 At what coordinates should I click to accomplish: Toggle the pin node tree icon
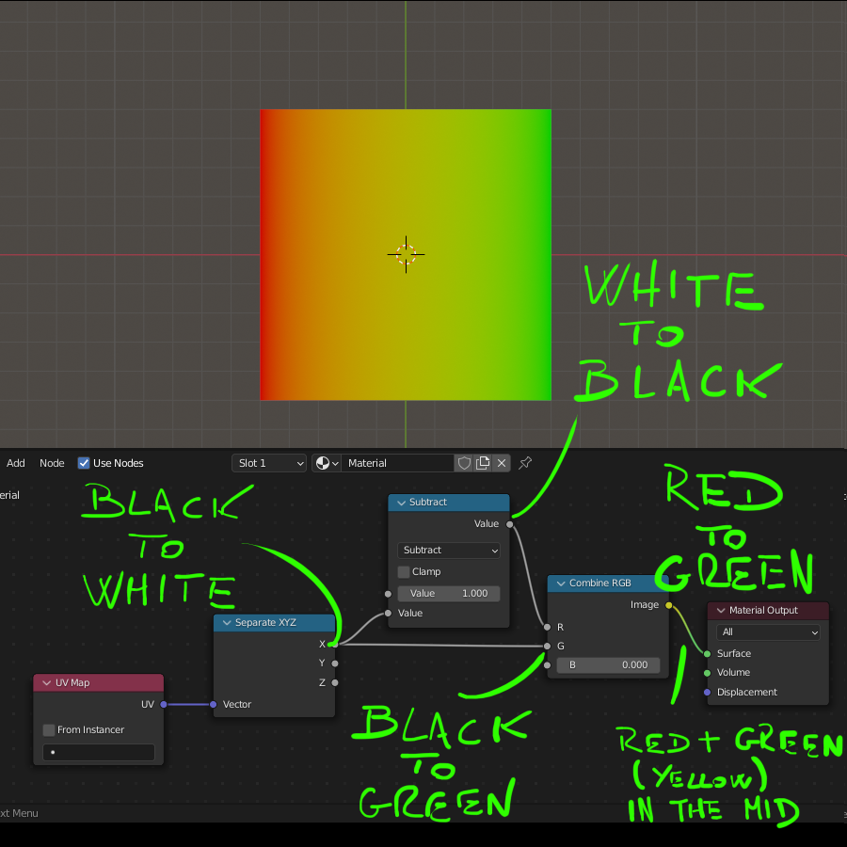tap(525, 463)
